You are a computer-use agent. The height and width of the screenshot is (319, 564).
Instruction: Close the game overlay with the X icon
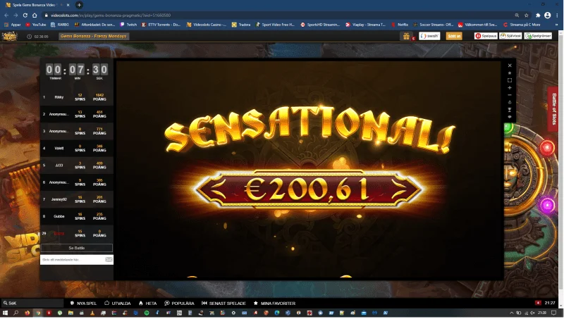coord(510,65)
